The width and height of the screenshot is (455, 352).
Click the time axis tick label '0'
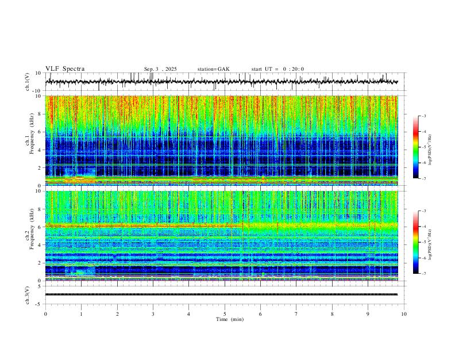point(45,314)
